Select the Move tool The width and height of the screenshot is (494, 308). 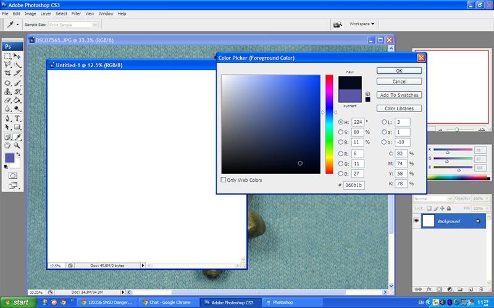point(17,55)
